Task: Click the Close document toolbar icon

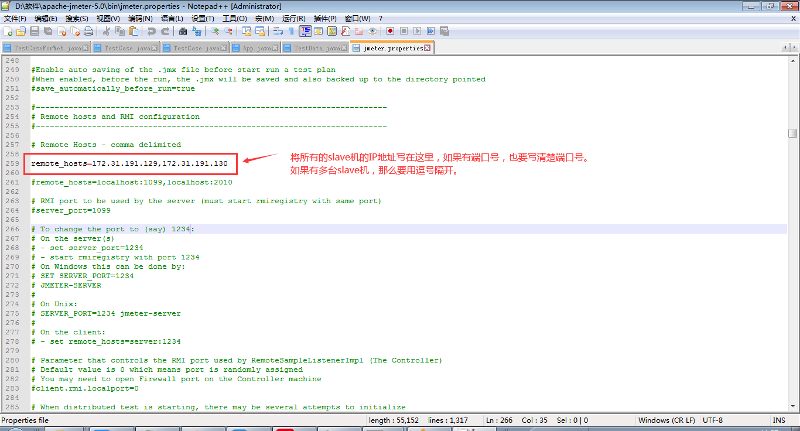Action: [61, 31]
